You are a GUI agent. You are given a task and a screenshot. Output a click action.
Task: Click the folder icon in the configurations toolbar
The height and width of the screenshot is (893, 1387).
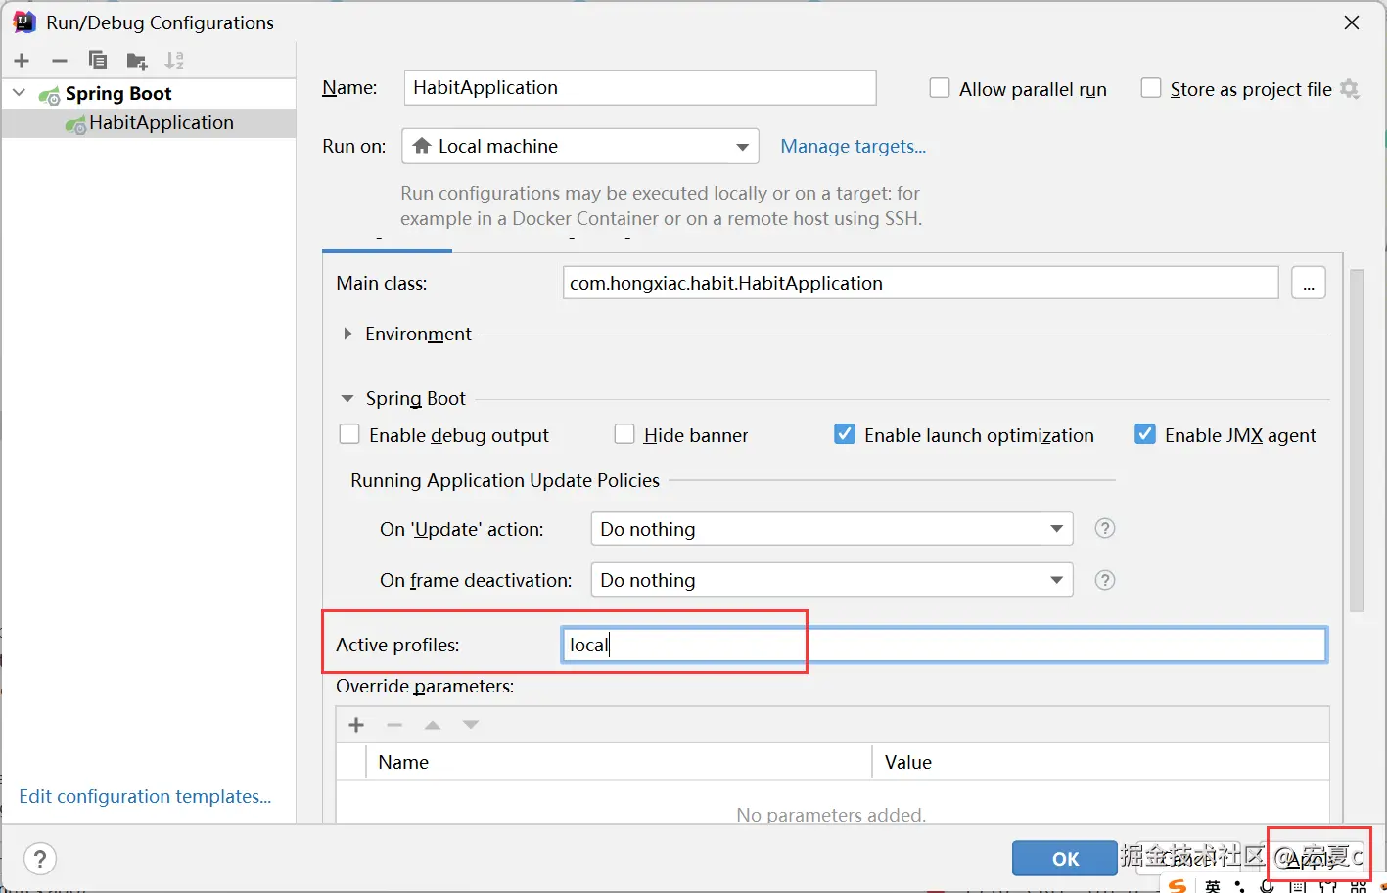[137, 61]
